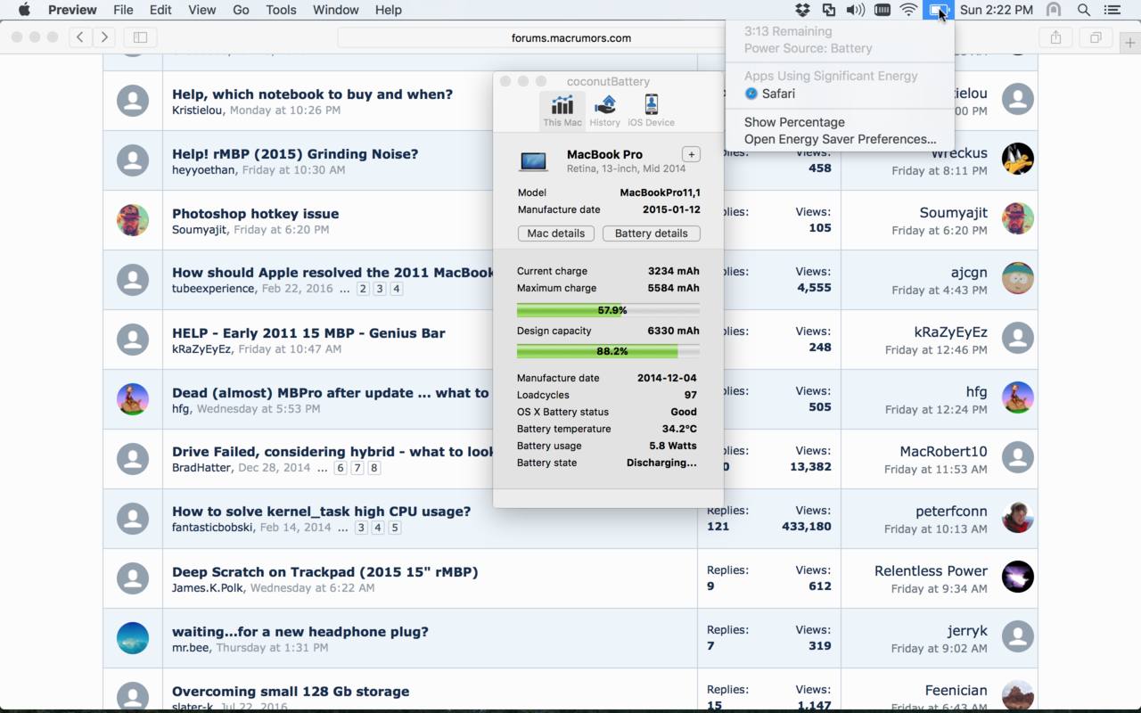Click the forums.macrumors.com address bar
1141x713 pixels.
coord(570,37)
